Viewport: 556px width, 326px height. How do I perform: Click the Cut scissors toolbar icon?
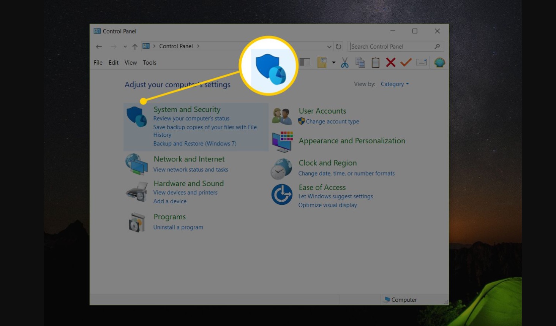pos(344,62)
